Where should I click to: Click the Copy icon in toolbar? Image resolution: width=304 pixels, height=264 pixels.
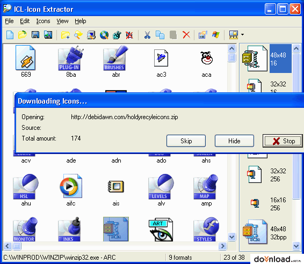point(160,35)
